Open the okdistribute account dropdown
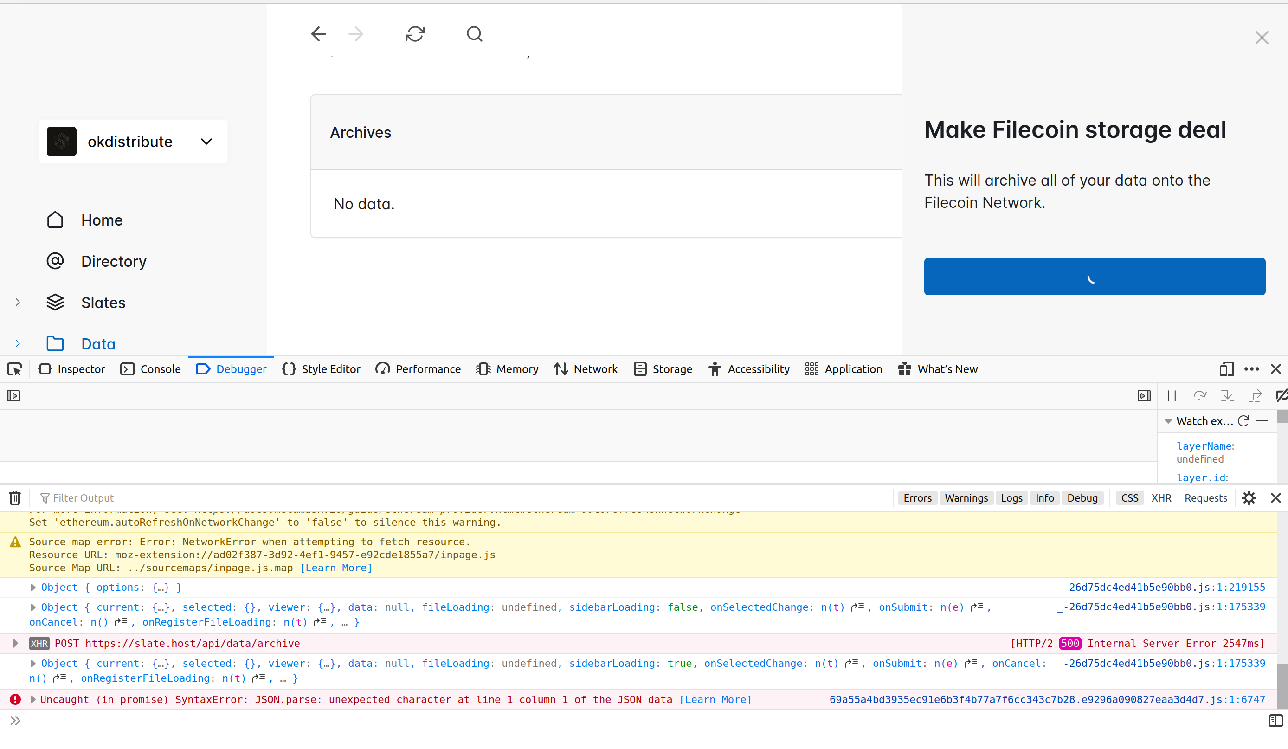This screenshot has height=749, width=1288. pyautogui.click(x=133, y=142)
